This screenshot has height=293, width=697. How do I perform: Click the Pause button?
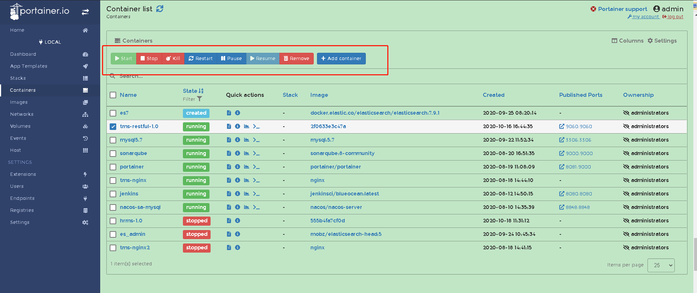pos(231,59)
